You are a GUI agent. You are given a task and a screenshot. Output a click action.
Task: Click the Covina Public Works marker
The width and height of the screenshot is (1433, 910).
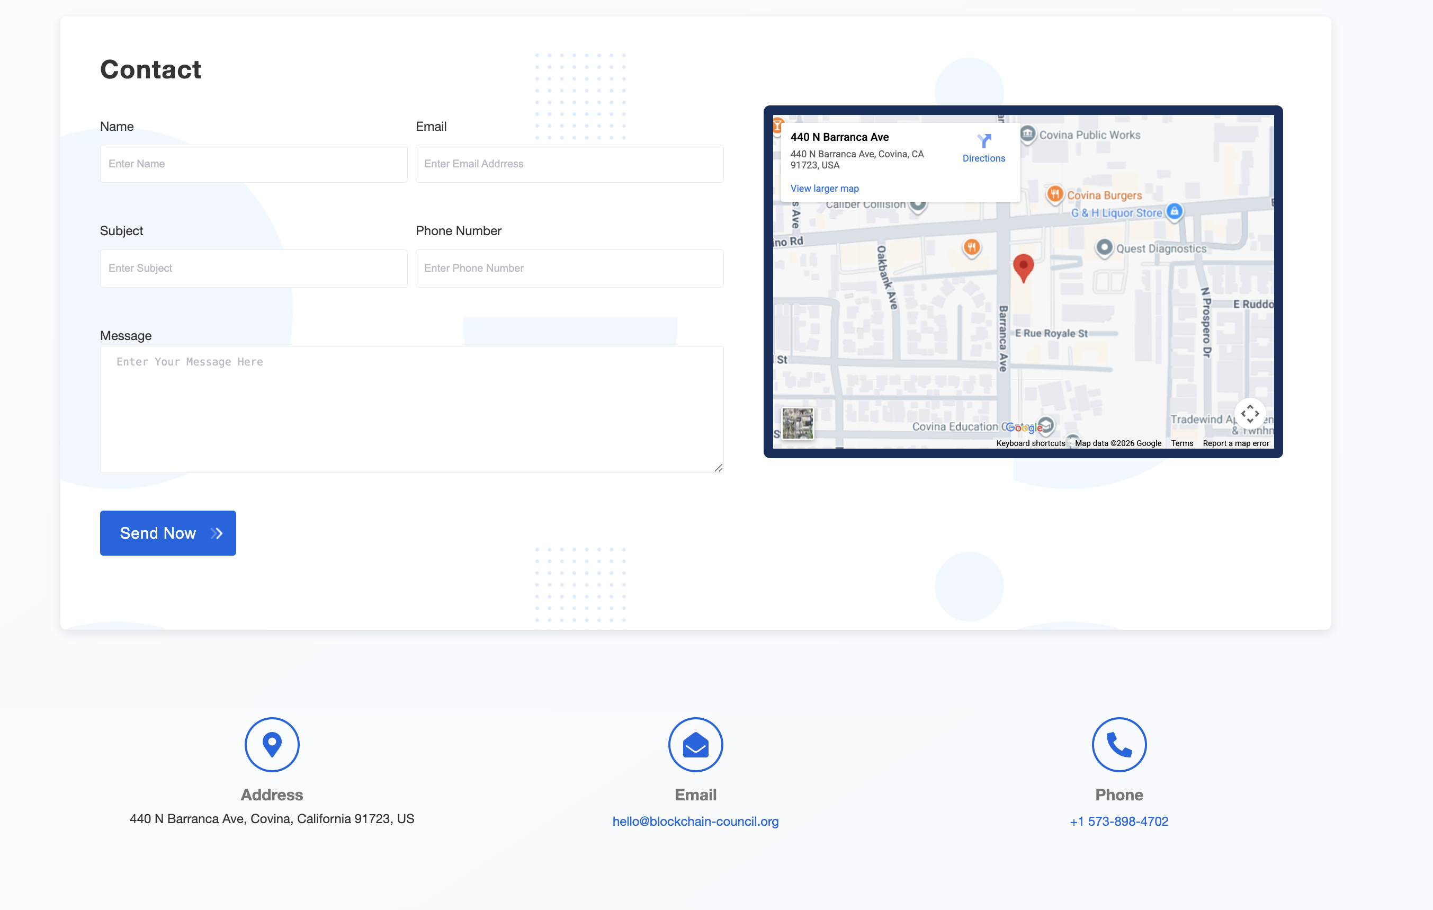pos(1028,134)
